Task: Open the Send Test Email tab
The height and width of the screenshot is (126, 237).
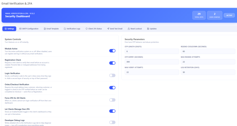Action: pyautogui.click(x=115, y=29)
